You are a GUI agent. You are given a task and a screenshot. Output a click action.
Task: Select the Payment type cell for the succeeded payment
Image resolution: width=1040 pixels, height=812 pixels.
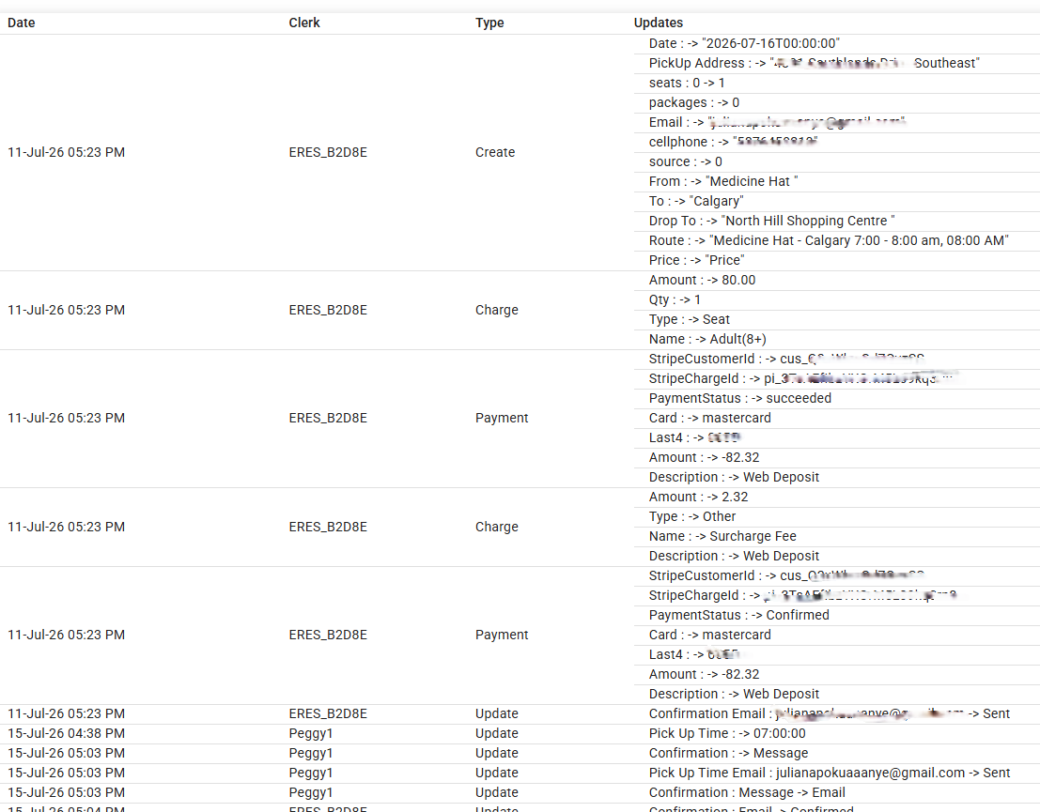(502, 419)
